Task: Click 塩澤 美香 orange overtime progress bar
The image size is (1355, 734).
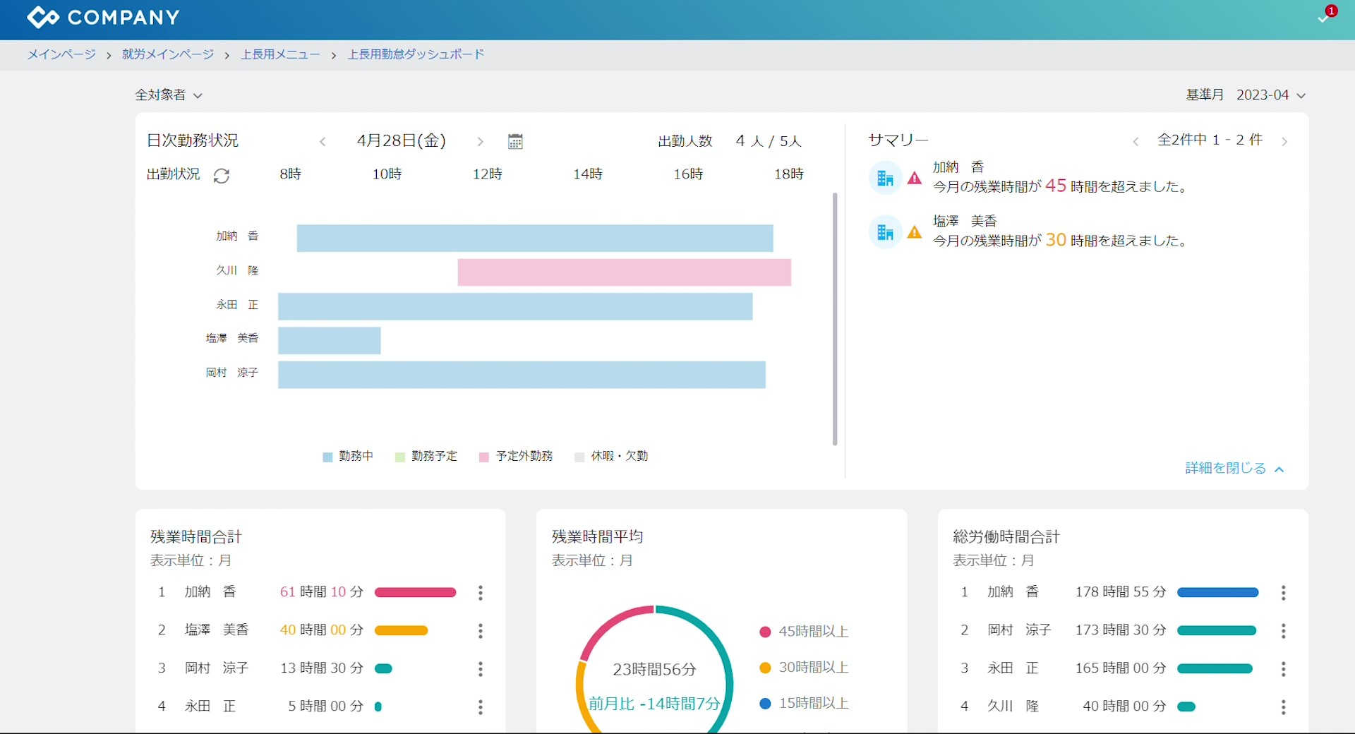Action: point(401,631)
